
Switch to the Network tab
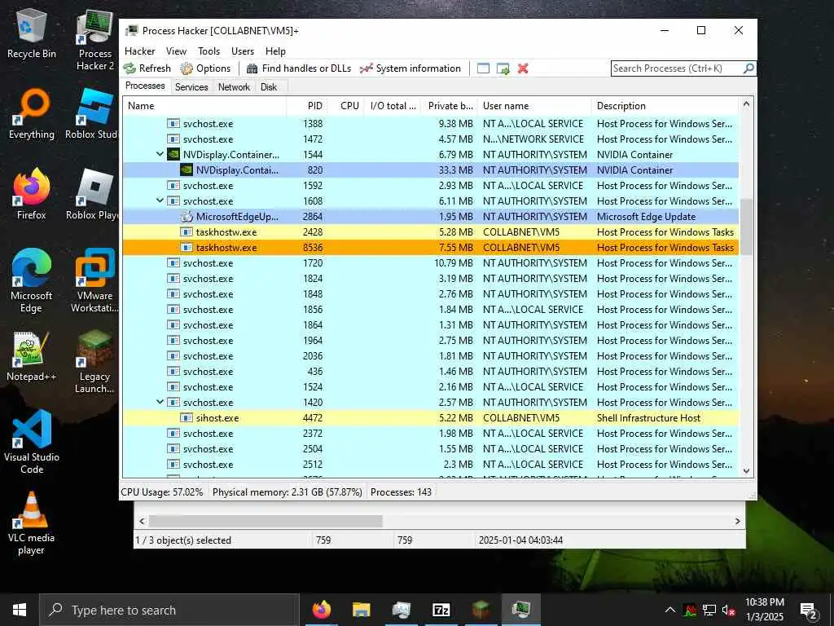pos(234,86)
